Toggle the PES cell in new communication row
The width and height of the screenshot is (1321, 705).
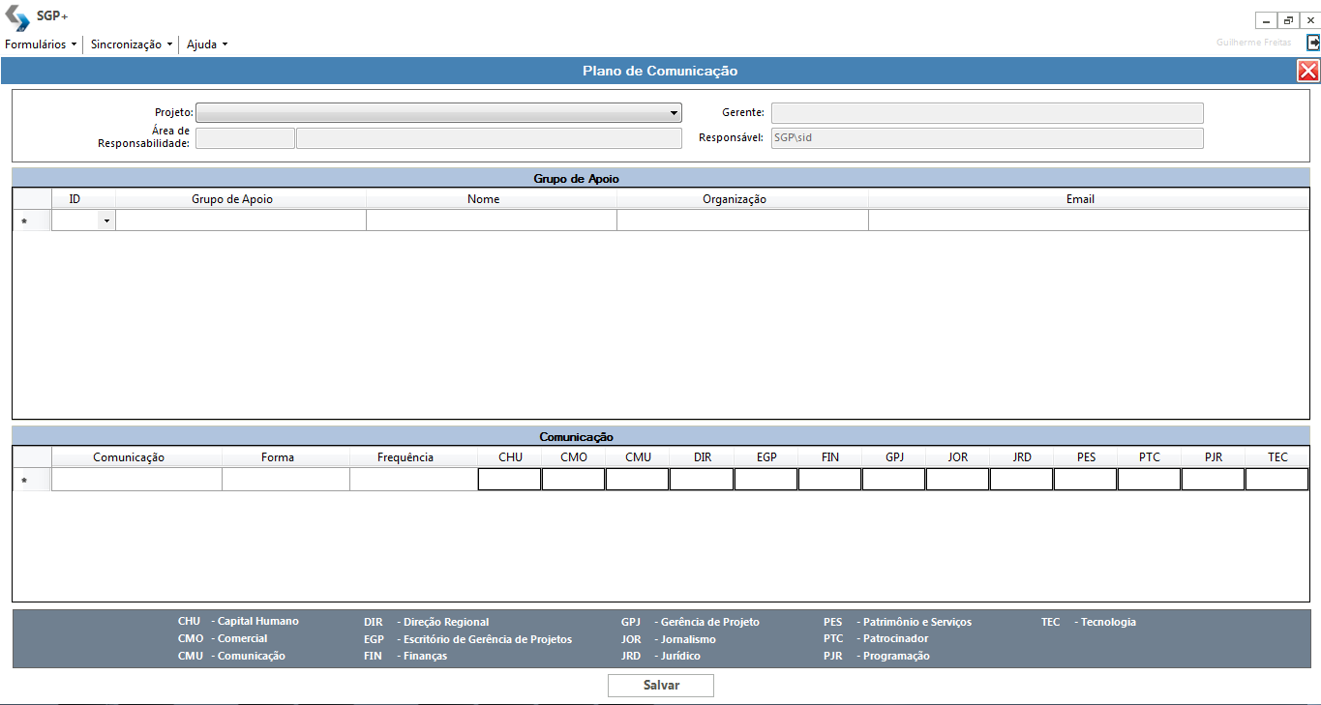pyautogui.click(x=1085, y=480)
